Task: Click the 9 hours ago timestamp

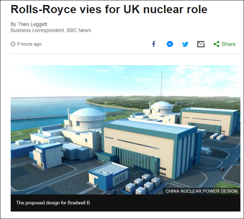Action: (29, 44)
